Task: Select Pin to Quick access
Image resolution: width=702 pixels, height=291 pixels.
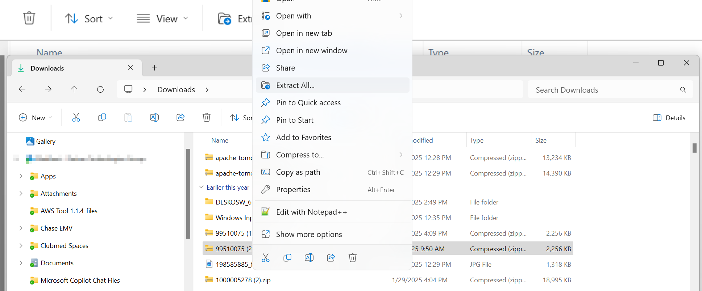Action: click(x=332, y=102)
